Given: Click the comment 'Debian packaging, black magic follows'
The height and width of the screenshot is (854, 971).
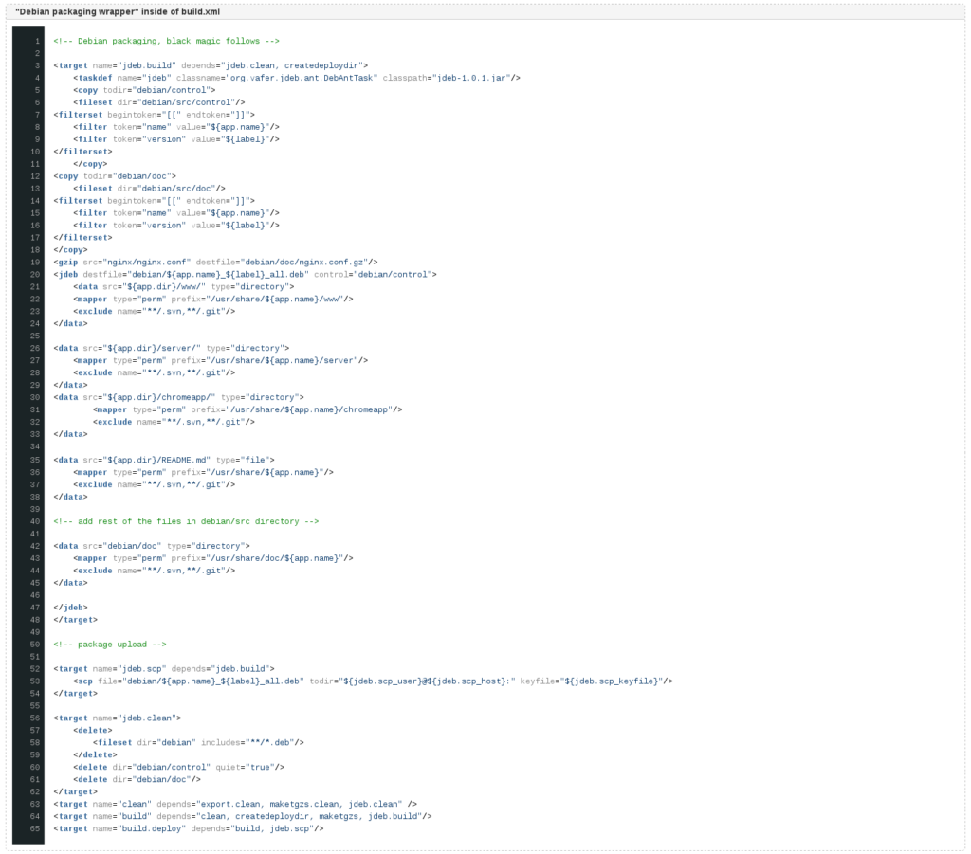Looking at the screenshot, I should click(x=167, y=41).
